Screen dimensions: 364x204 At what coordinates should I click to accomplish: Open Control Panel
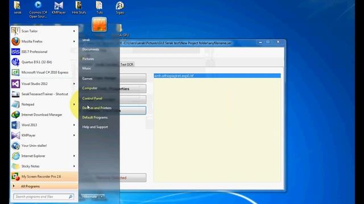click(x=92, y=98)
